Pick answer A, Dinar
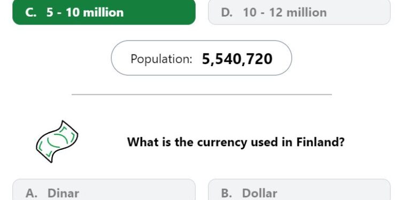 point(104,189)
